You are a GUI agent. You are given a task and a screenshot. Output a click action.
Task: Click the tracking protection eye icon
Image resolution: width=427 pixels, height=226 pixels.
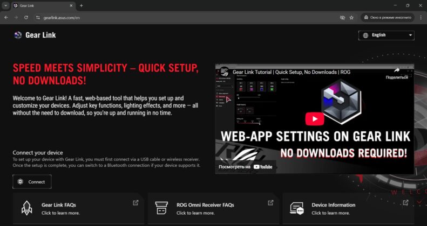pos(342,18)
